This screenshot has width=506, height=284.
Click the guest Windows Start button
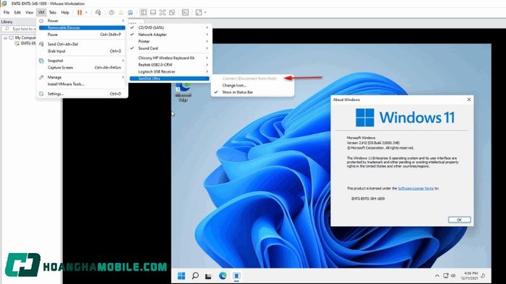181,276
